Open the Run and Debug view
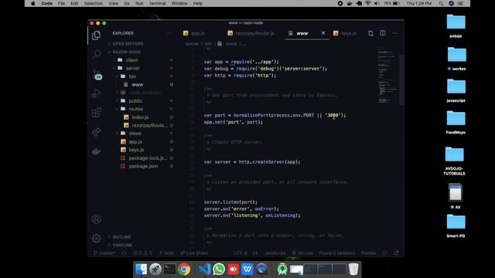Image resolution: width=495 pixels, height=278 pixels. (96, 93)
